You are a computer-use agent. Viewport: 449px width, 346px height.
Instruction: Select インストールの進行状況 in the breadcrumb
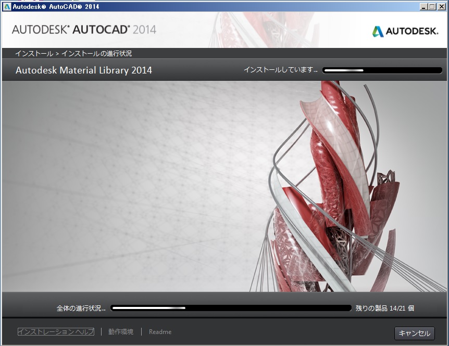click(x=96, y=54)
